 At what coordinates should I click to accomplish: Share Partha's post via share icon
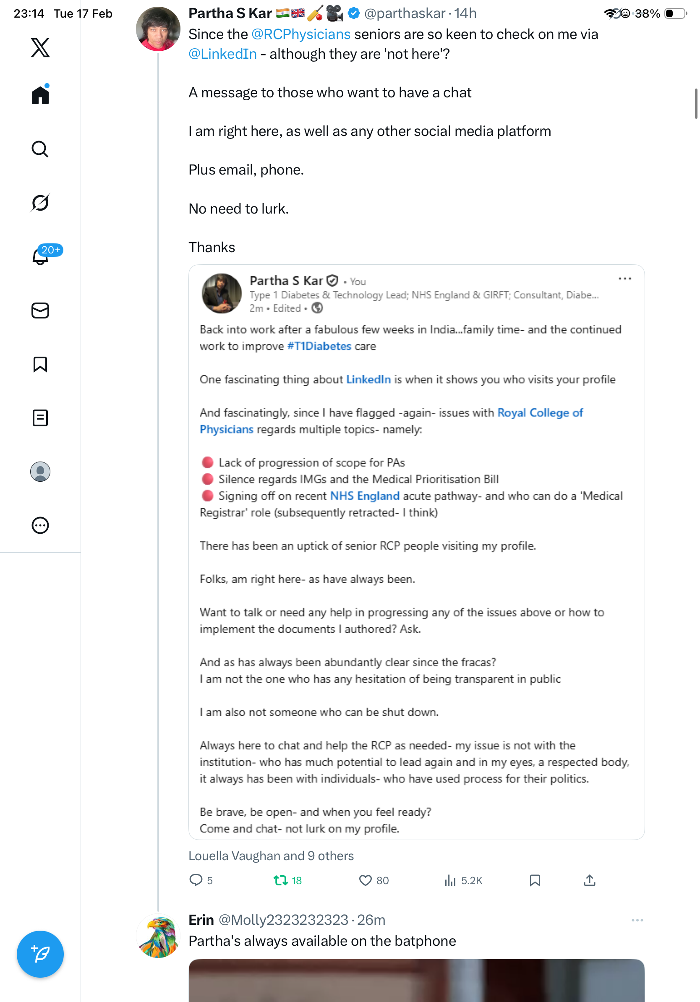pyautogui.click(x=589, y=880)
